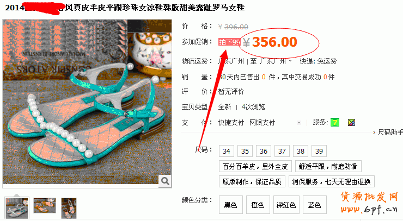
Task: Expand the shipping destination dropdown
Action: [290, 61]
